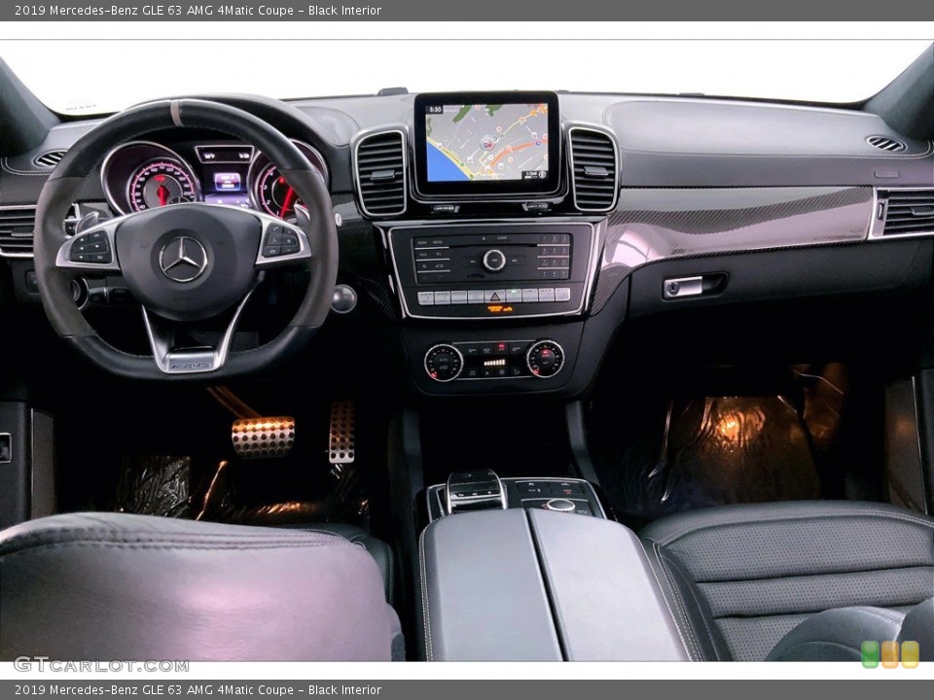Click the gear selector stalk knob

coord(343,298)
